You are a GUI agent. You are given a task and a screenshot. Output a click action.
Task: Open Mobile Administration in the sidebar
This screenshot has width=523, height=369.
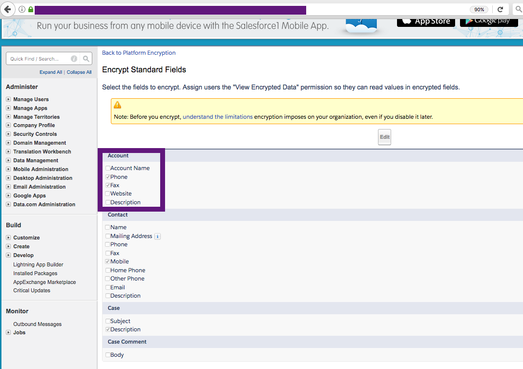tap(41, 169)
